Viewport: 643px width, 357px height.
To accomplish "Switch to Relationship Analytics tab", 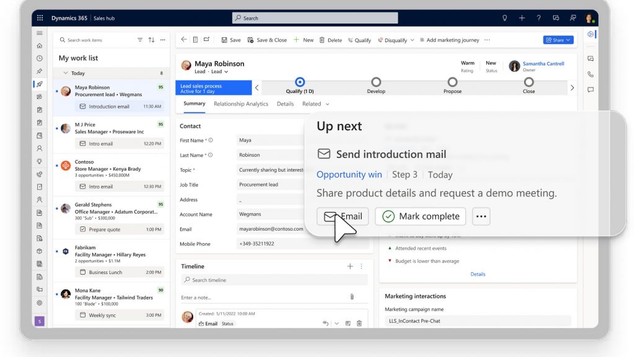I will 241,104.
